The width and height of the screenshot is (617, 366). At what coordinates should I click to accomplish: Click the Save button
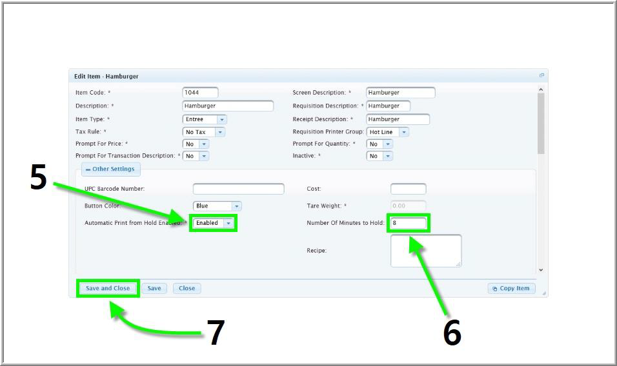(154, 288)
